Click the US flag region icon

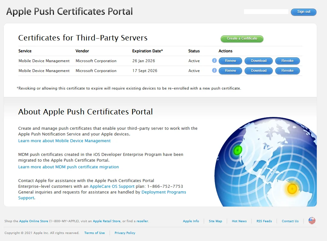pyautogui.click(x=312, y=221)
